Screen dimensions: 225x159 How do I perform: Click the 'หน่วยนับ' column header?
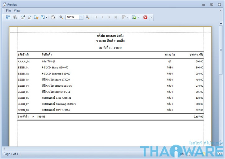(170, 54)
